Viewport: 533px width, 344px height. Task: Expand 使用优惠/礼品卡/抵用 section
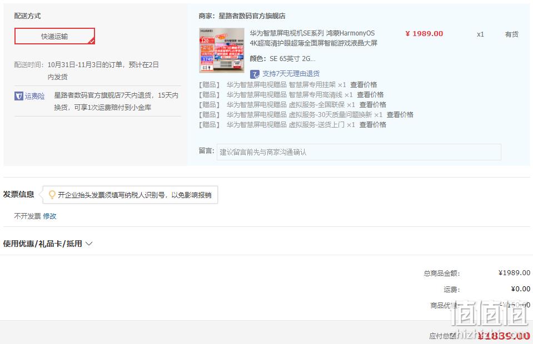(x=48, y=244)
